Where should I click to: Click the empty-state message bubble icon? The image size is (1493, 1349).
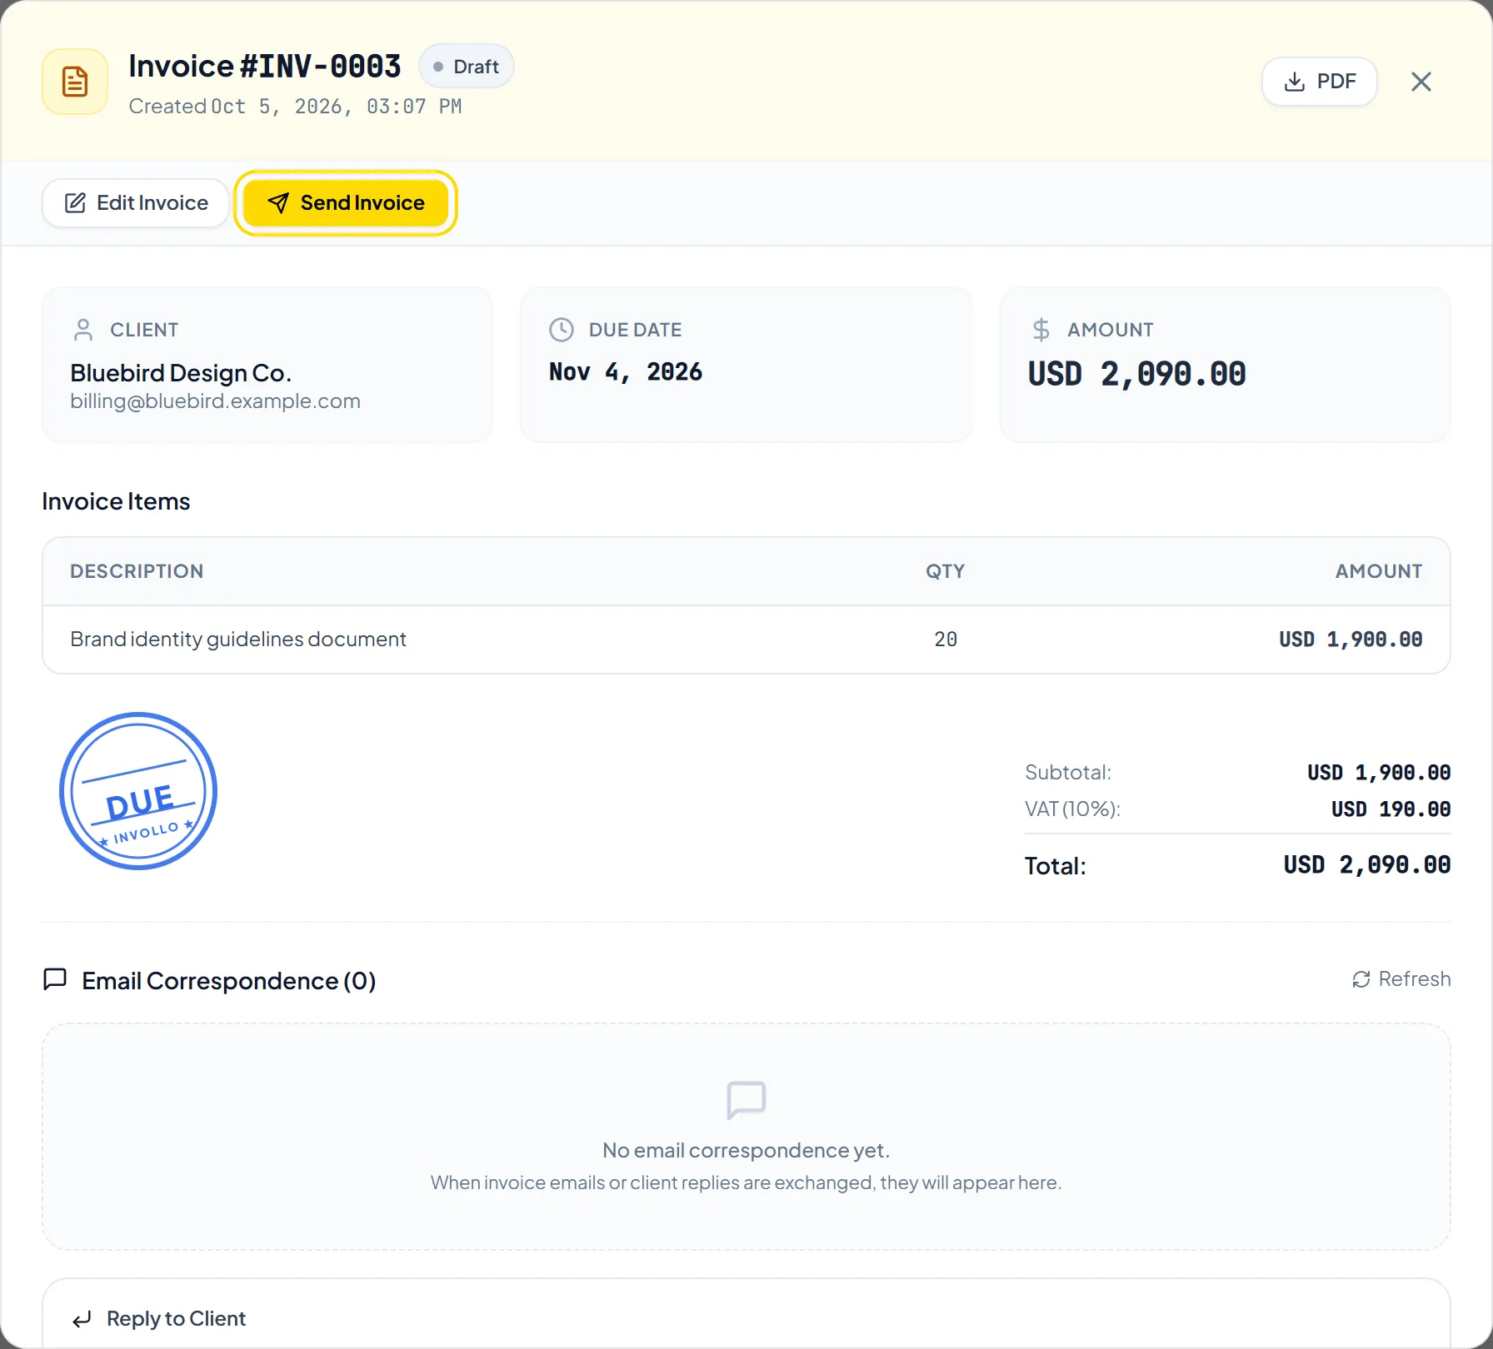(x=746, y=1101)
